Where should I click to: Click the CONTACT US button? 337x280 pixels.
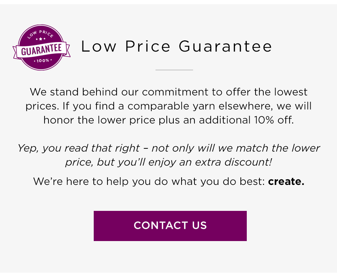[x=170, y=226]
